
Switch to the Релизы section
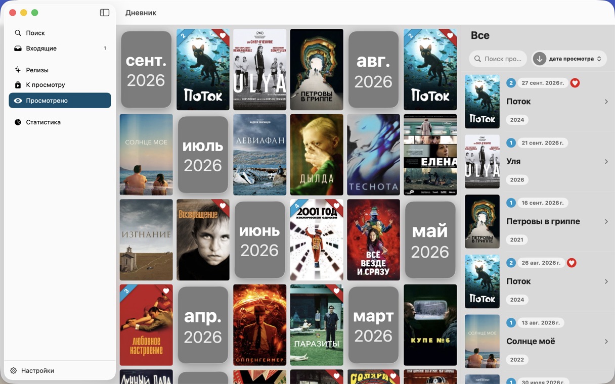pos(60,70)
